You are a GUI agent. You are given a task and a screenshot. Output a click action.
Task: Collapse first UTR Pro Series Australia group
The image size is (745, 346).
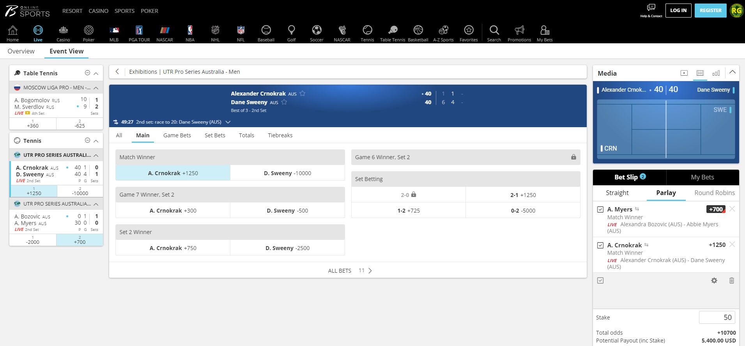tap(96, 155)
